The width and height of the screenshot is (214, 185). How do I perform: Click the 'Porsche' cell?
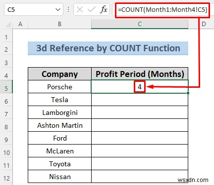point(59,87)
